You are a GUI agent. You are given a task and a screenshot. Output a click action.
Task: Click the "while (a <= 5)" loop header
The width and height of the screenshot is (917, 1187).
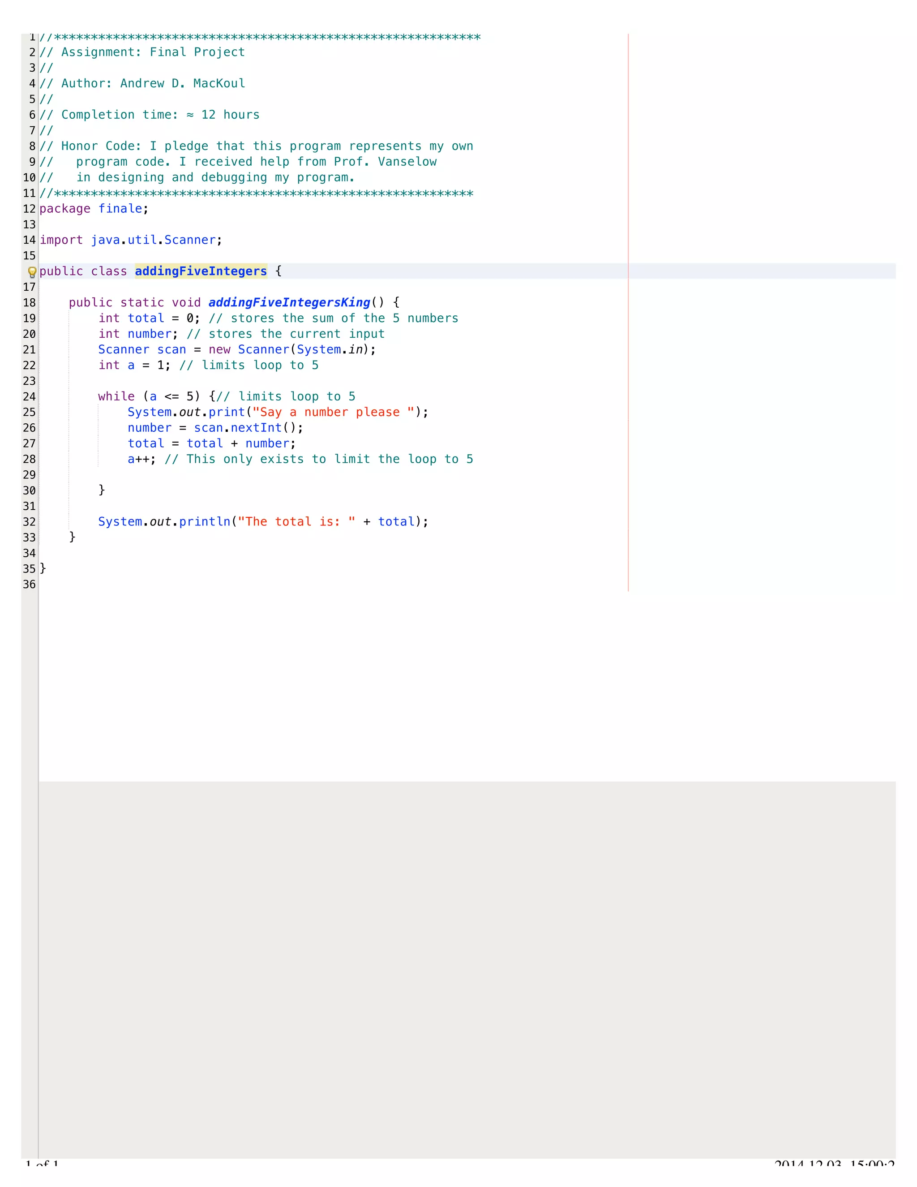tap(150, 397)
